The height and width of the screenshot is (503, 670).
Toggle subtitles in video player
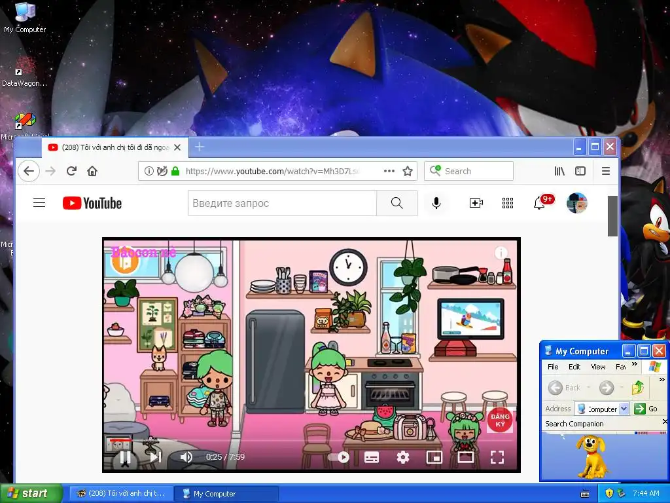[x=372, y=457]
